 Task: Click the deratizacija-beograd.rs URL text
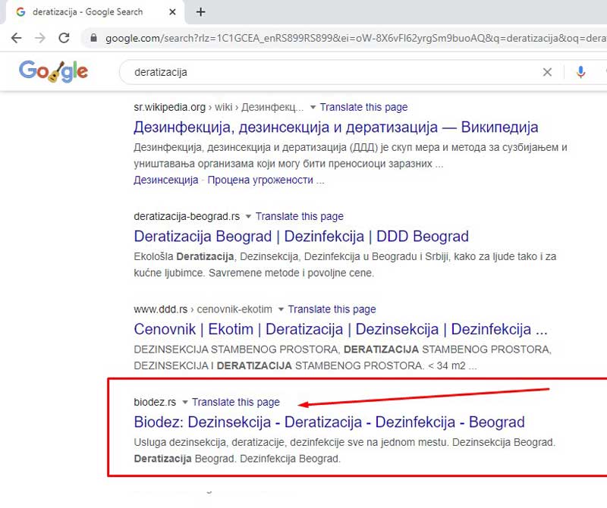tap(187, 216)
